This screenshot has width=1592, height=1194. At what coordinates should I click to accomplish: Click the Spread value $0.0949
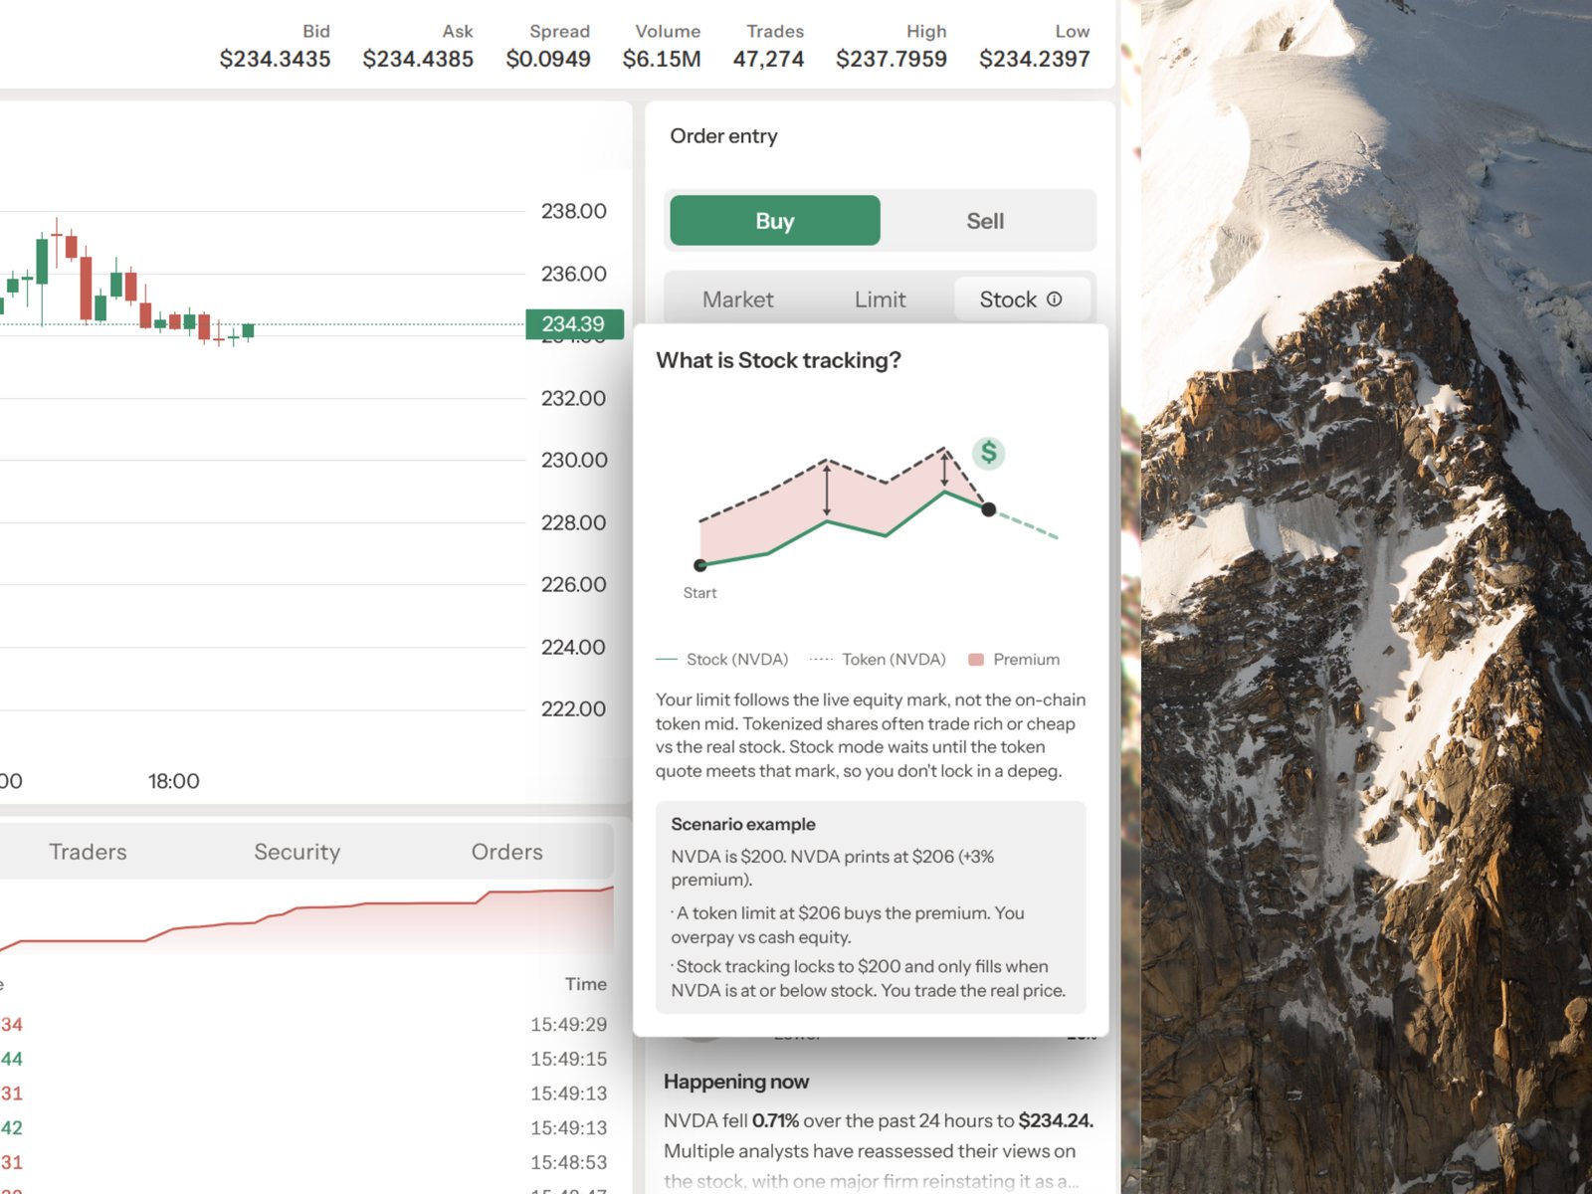(548, 59)
